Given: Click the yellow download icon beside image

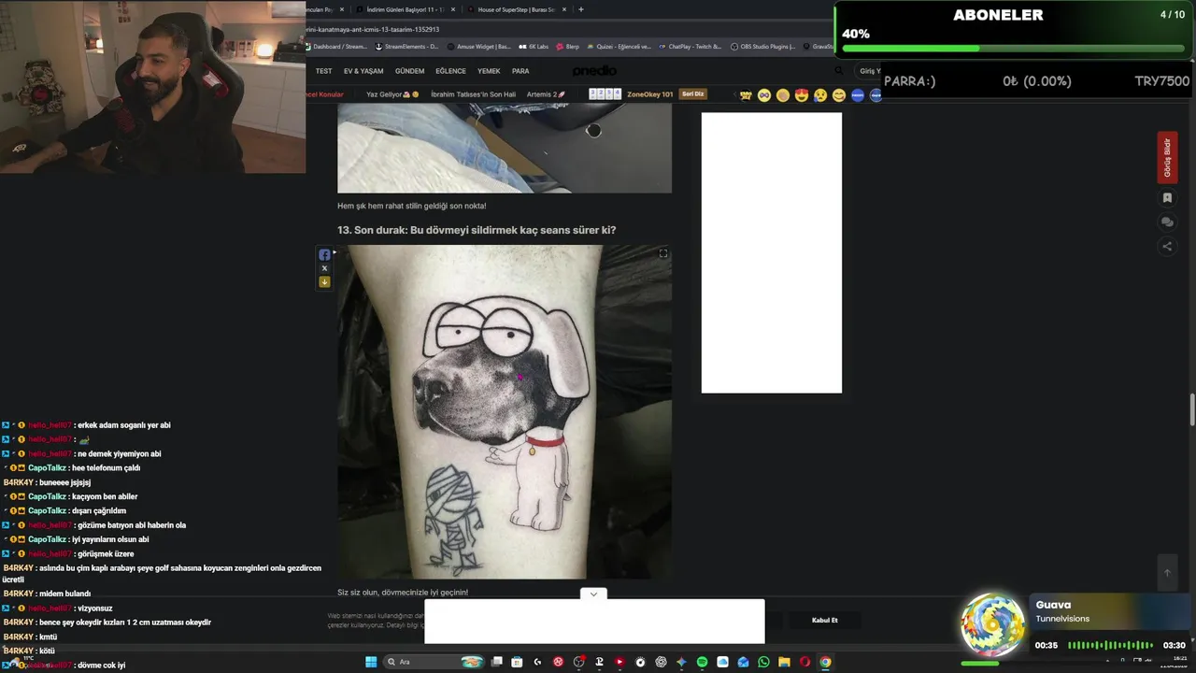Looking at the screenshot, I should [x=324, y=281].
